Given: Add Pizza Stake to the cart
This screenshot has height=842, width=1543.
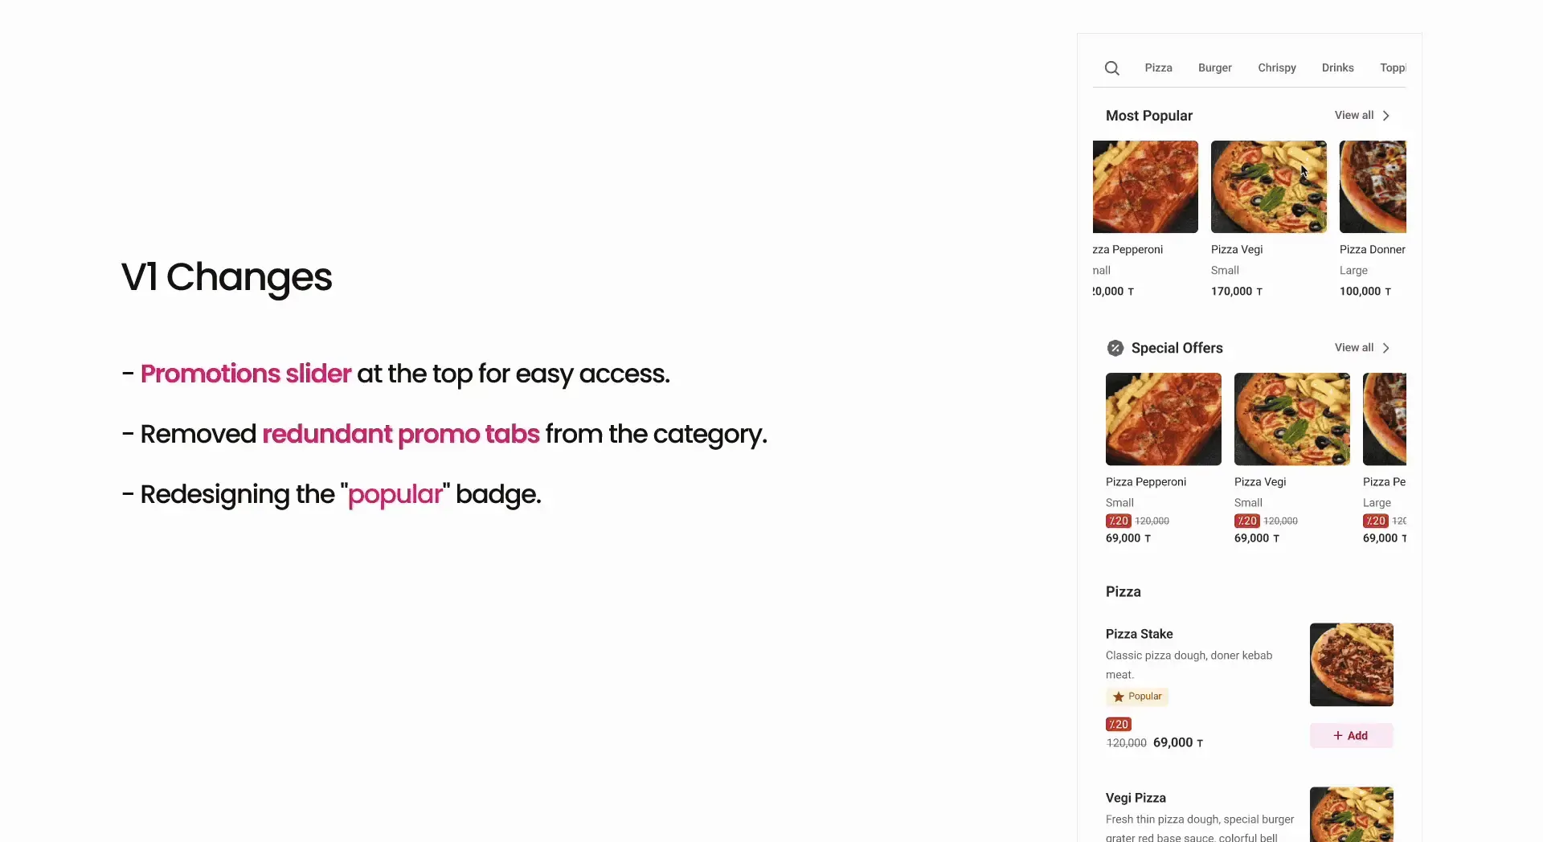Looking at the screenshot, I should (1350, 735).
